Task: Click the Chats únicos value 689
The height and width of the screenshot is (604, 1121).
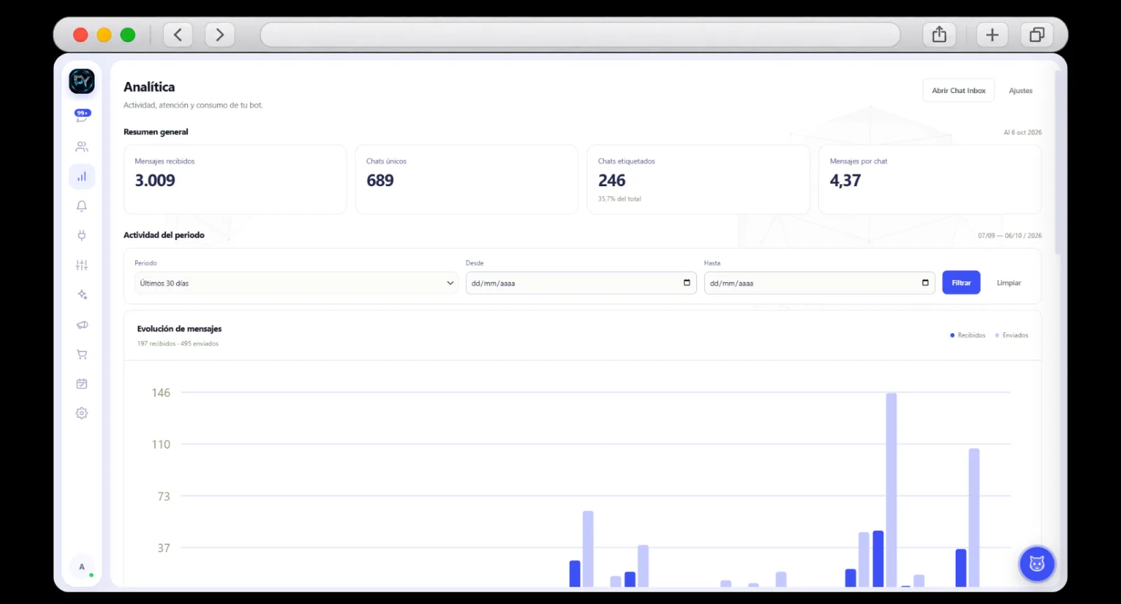Action: (x=380, y=181)
